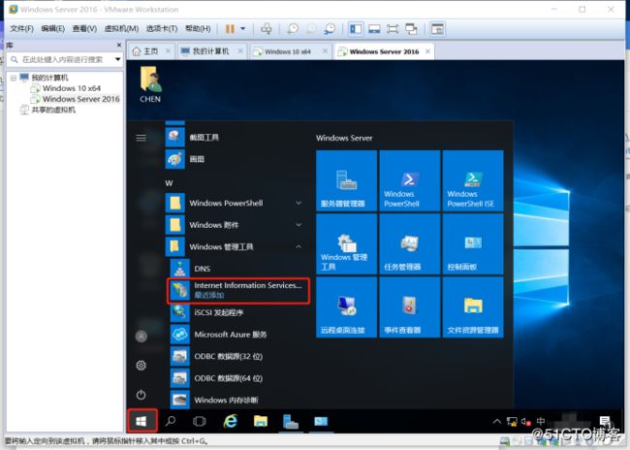630x450 pixels.
Task: Open the library search dropdown arrow
Action: pyautogui.click(x=117, y=59)
